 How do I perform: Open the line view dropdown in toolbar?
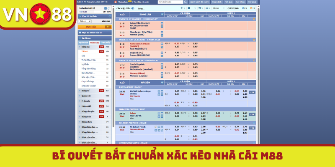click(x=208, y=8)
